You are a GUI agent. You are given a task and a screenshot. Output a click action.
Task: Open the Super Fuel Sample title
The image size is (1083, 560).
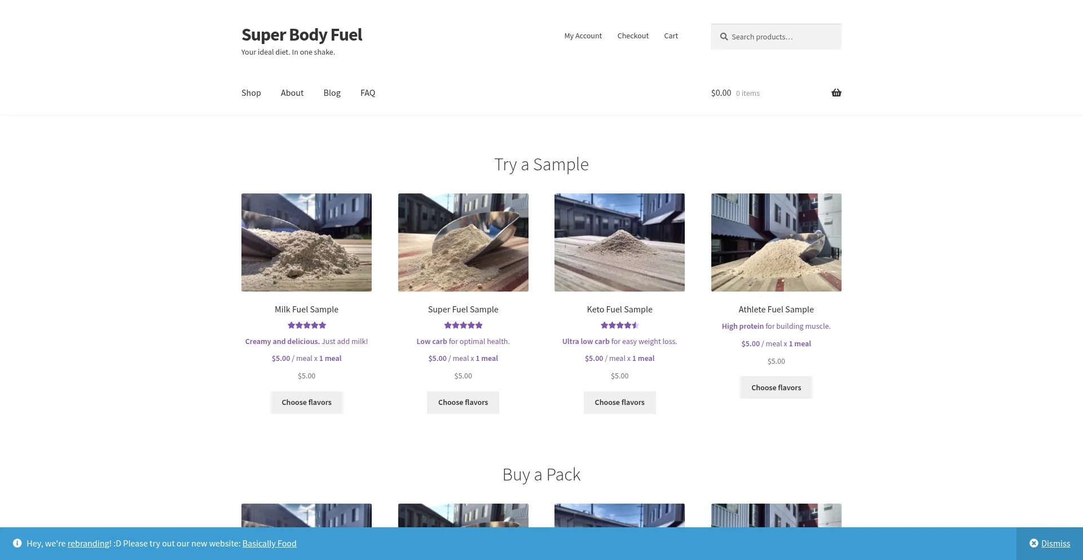463,310
